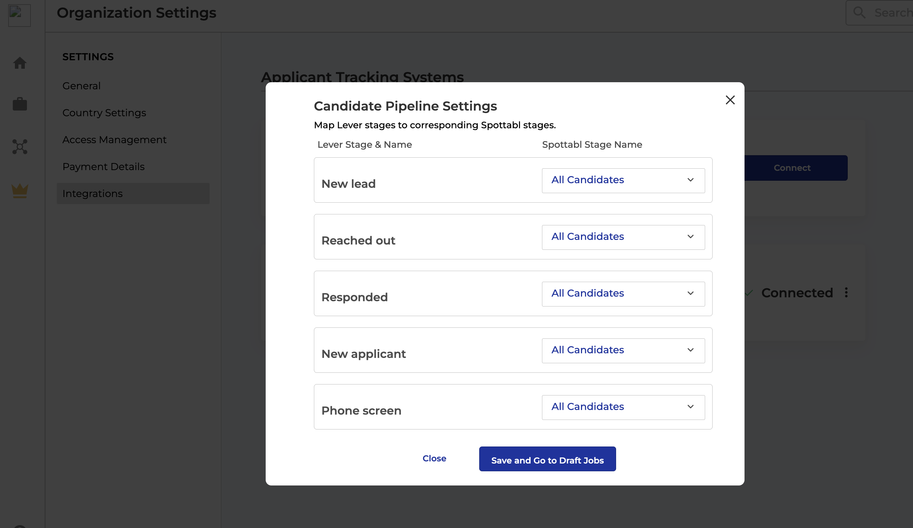Select the briefcase Jobs icon in sidebar
This screenshot has height=528, width=913.
coord(20,104)
